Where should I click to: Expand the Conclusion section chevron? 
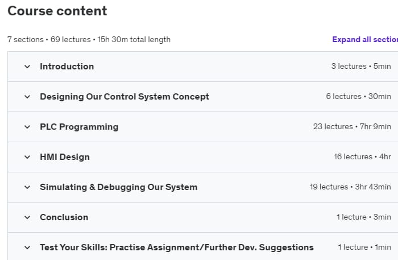(x=27, y=217)
